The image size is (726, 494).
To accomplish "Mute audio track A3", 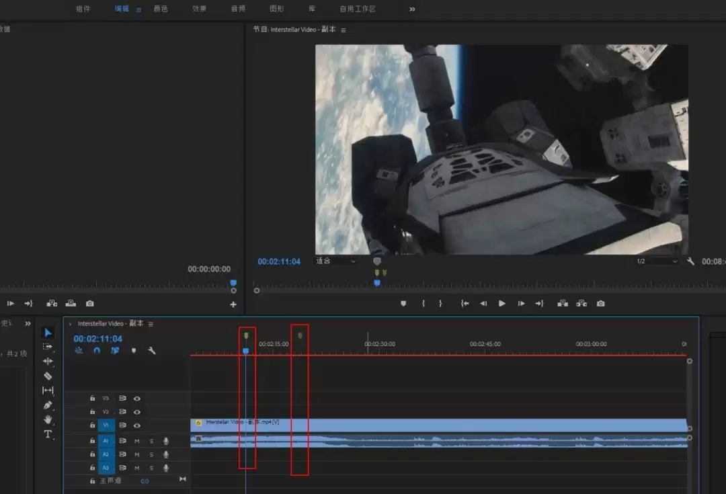I will [137, 468].
